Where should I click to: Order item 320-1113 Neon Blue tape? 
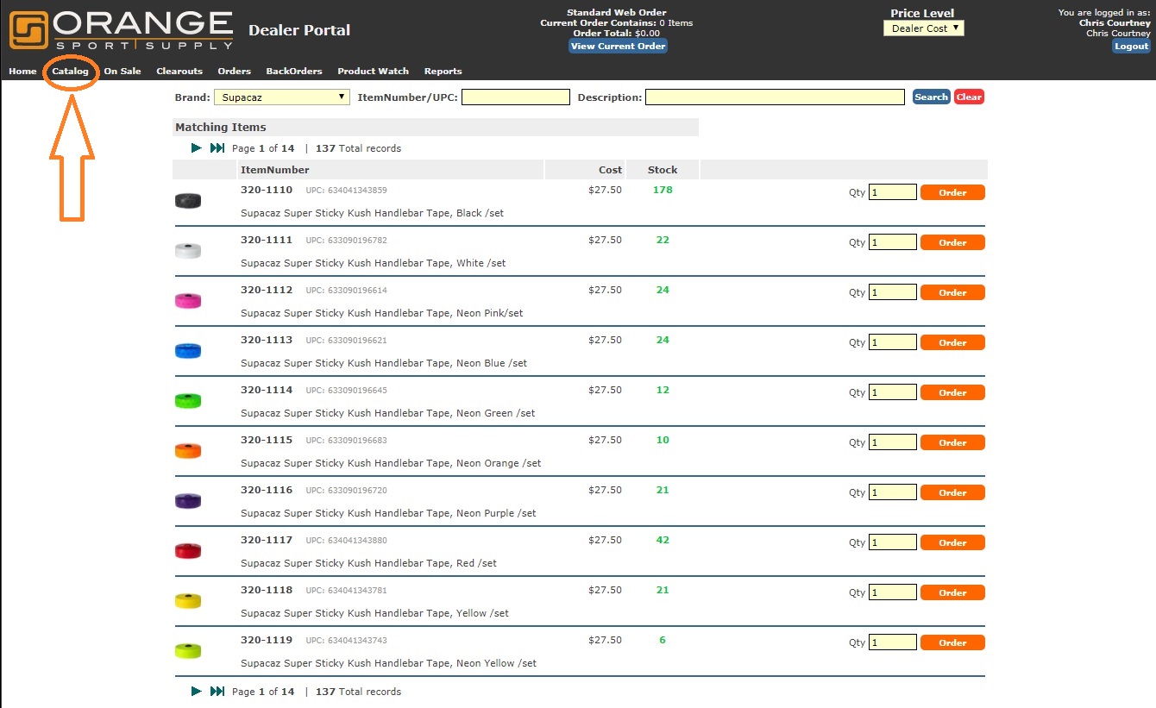click(952, 342)
